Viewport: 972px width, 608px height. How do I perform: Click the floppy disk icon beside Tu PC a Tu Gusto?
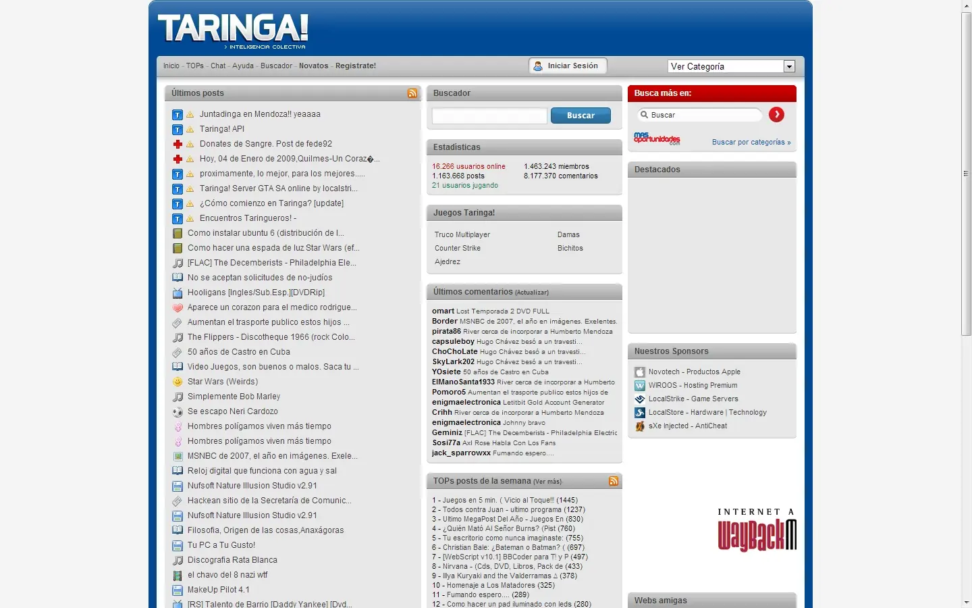coord(178,545)
